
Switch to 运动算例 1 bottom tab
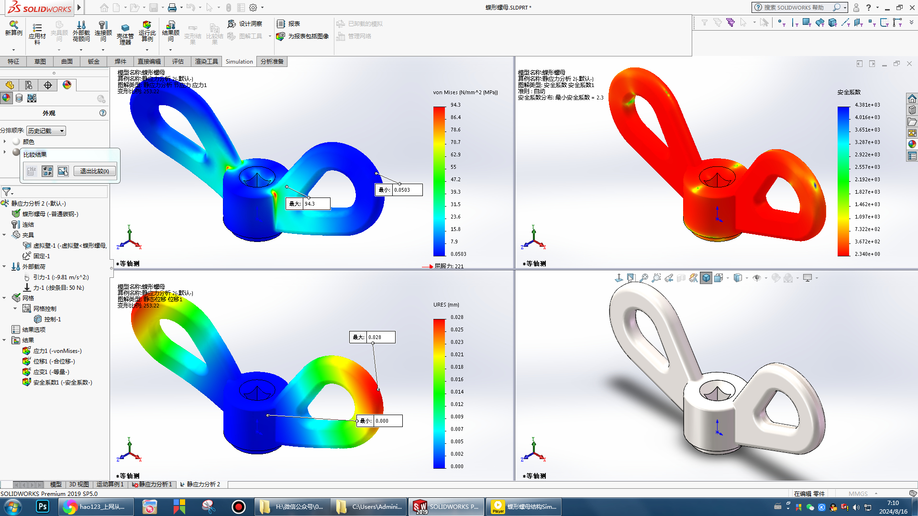coord(110,484)
